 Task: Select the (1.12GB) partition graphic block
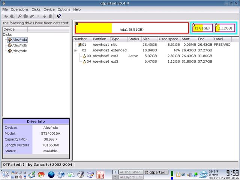225,28
